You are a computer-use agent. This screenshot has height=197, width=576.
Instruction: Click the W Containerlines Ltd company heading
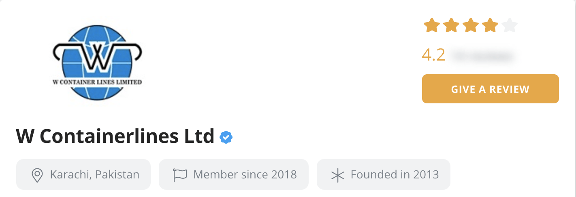(x=115, y=136)
